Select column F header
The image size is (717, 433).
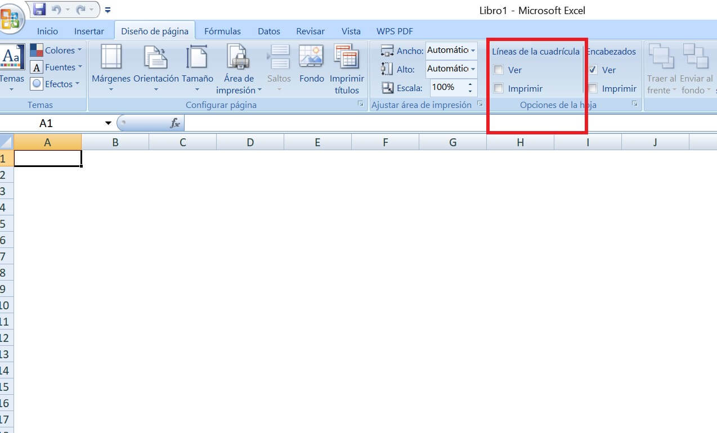[386, 142]
